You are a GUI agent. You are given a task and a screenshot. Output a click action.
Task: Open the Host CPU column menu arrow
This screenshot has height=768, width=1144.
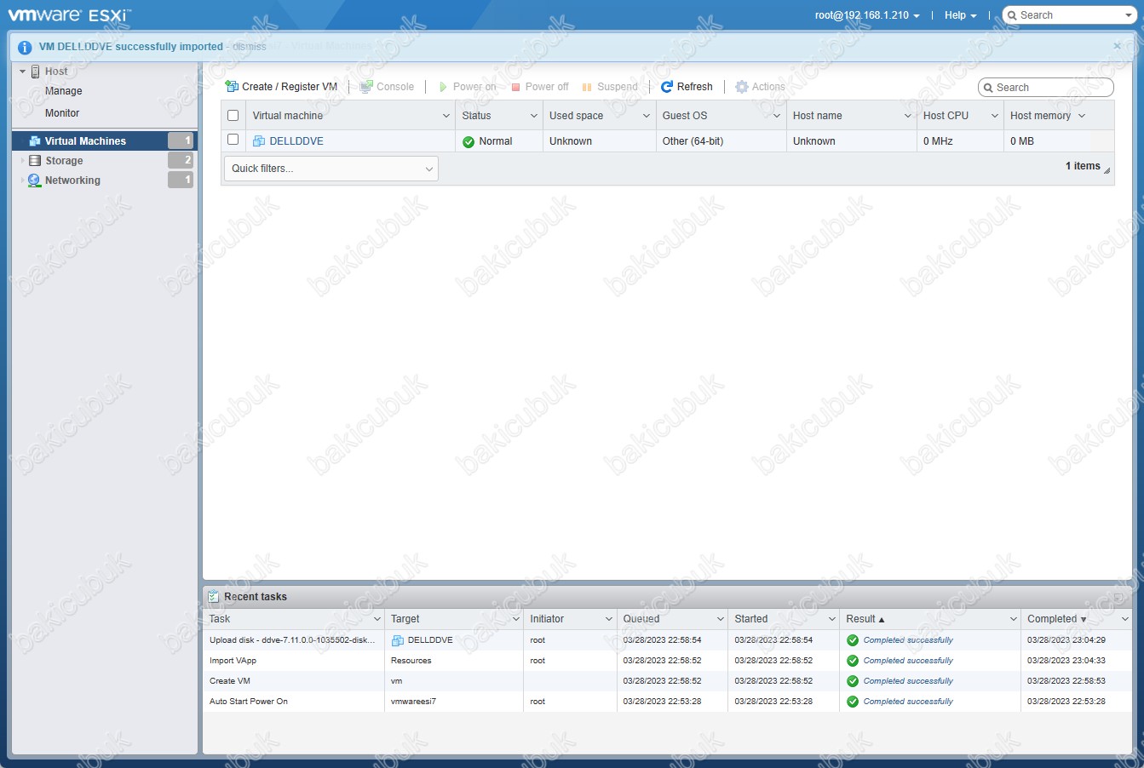click(x=995, y=116)
